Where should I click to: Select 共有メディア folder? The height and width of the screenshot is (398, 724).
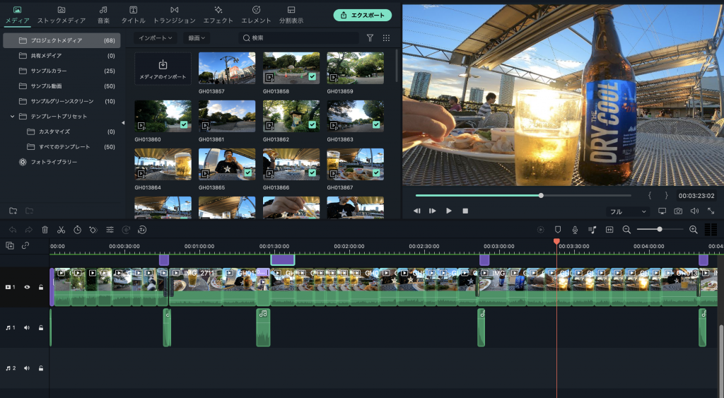[62, 55]
